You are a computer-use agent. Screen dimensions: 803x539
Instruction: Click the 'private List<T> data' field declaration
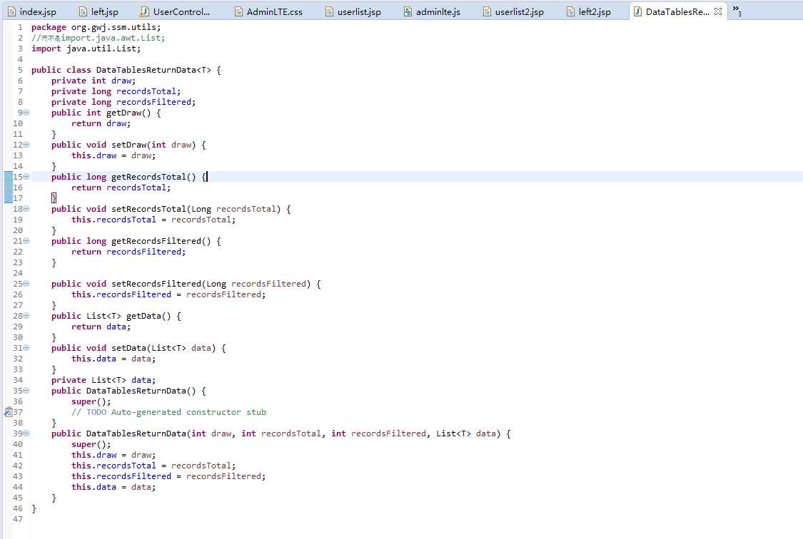[x=103, y=380]
